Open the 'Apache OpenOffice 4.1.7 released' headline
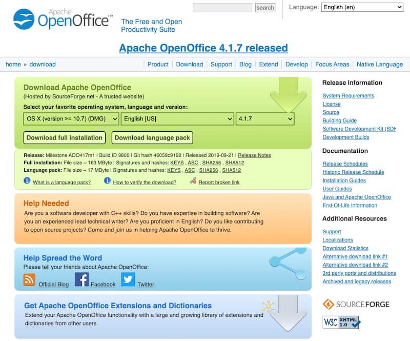Screen dimensions: 410x341 203,48
